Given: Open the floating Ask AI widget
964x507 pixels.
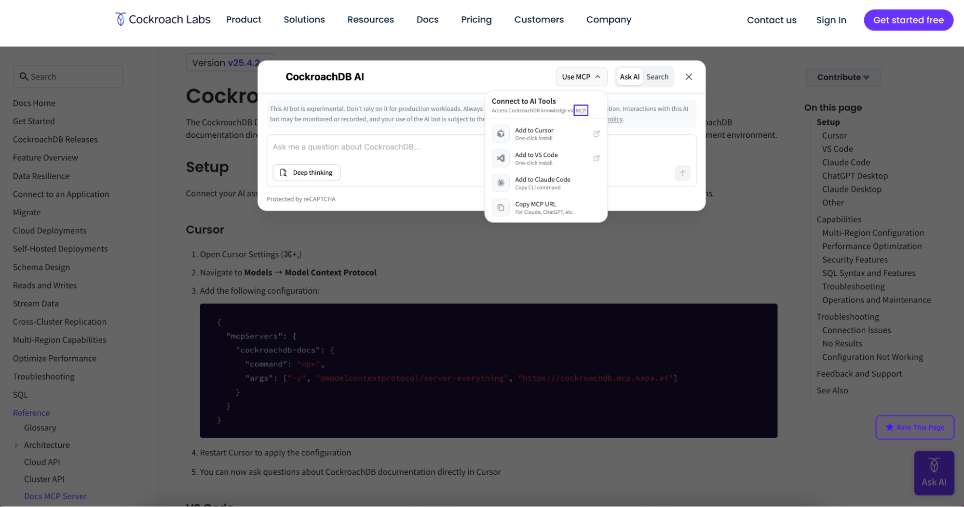Looking at the screenshot, I should [934, 473].
